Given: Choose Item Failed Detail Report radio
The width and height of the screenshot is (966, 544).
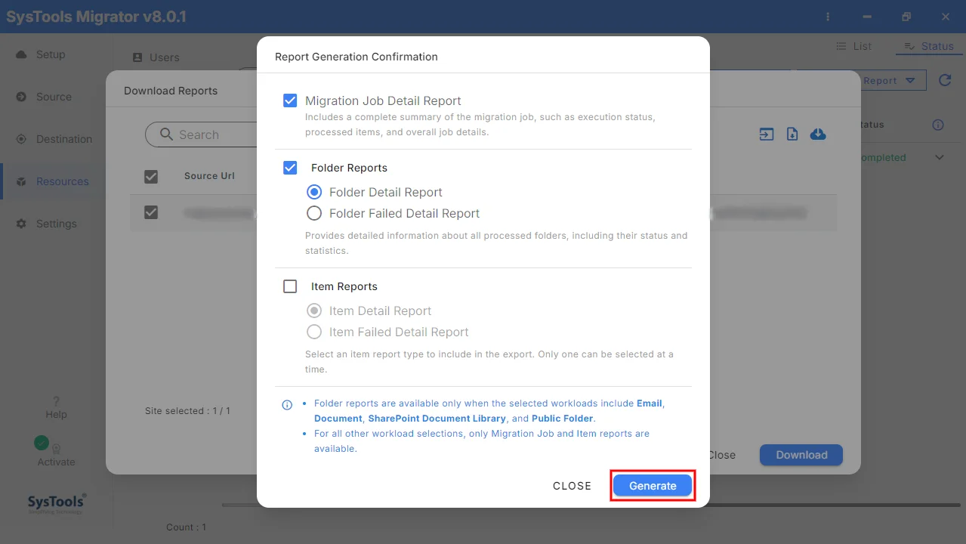Looking at the screenshot, I should pyautogui.click(x=314, y=332).
